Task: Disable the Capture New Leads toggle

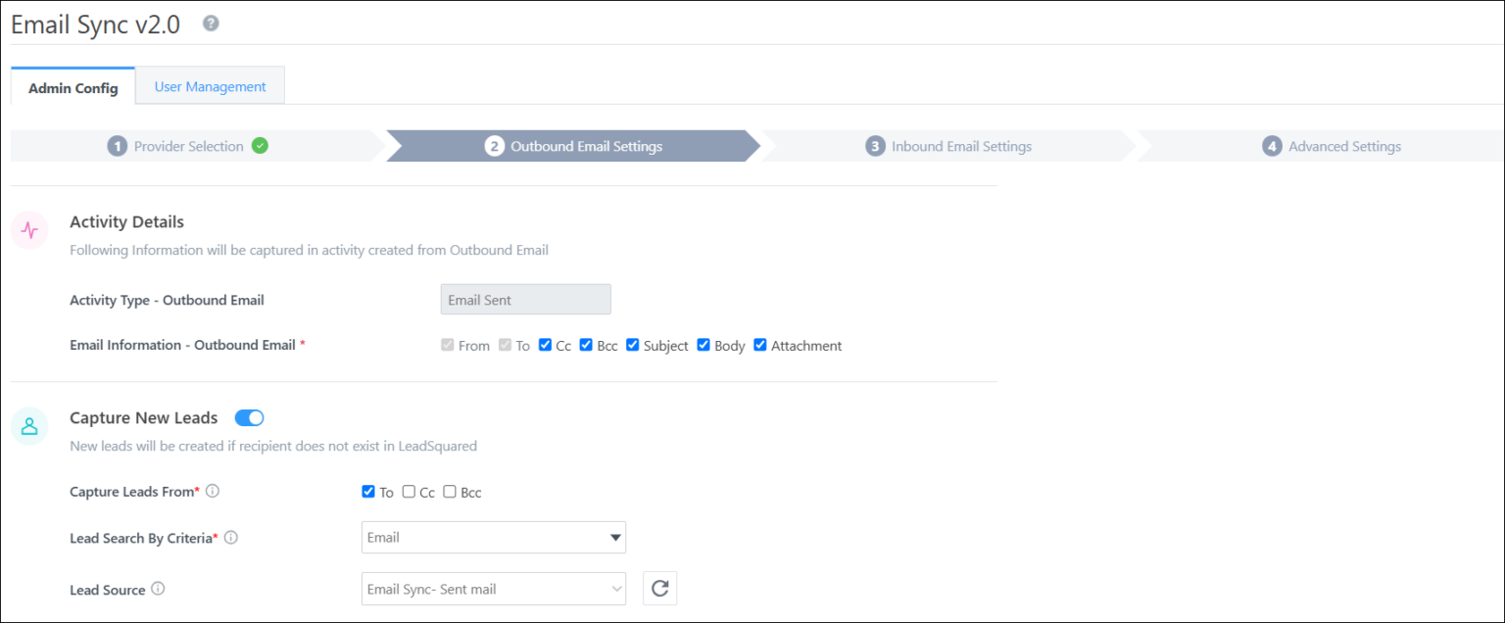Action: [x=250, y=418]
